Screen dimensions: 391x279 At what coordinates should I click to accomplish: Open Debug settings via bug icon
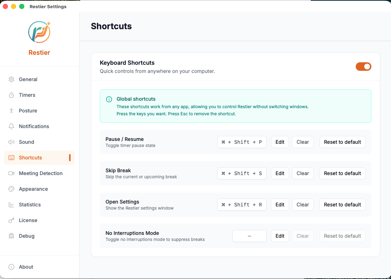coord(11,236)
